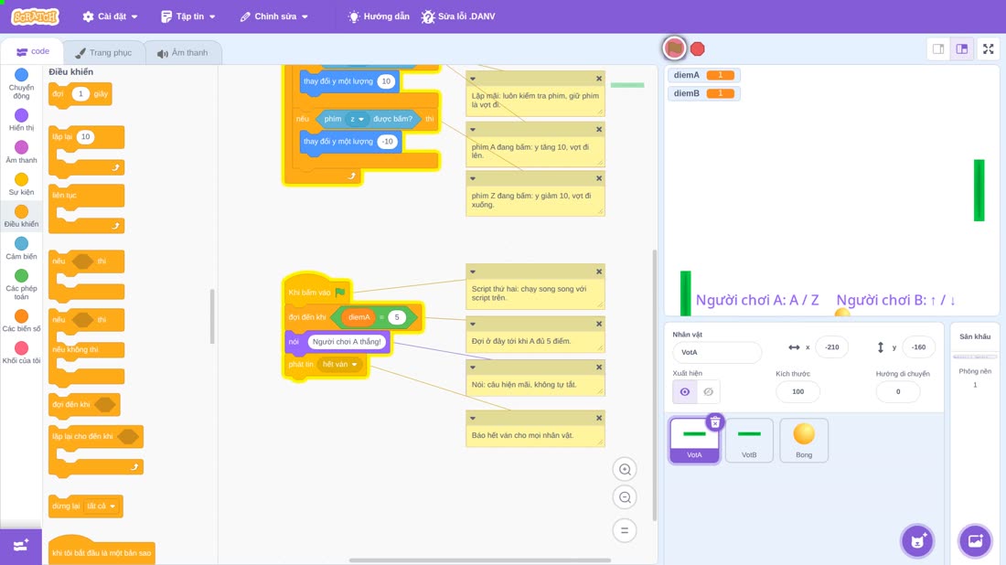Screen dimensions: 1006x565
Task: Switch to small stage layout
Action: click(938, 48)
